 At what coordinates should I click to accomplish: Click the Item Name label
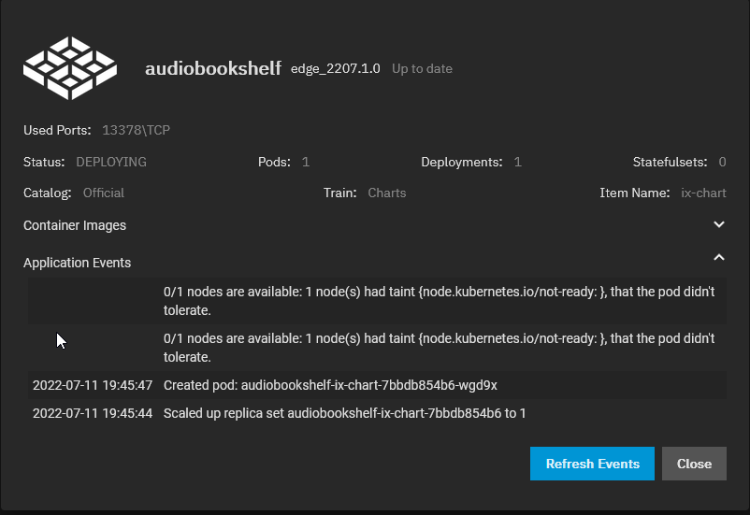pos(635,193)
